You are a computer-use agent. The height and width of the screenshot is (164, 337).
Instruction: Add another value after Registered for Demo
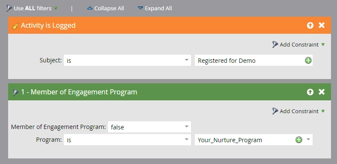[x=308, y=61]
